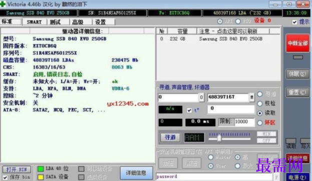Click the end LBA field 488397167

pyautogui.click(x=228, y=97)
